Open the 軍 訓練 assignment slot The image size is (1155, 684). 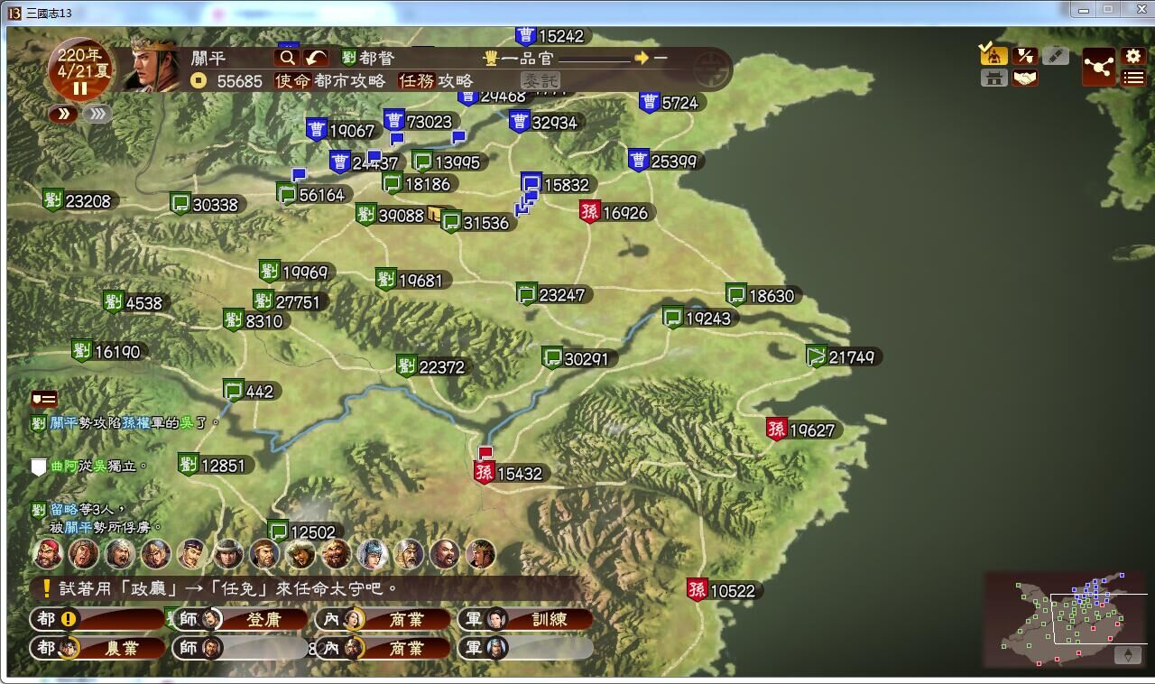(525, 619)
